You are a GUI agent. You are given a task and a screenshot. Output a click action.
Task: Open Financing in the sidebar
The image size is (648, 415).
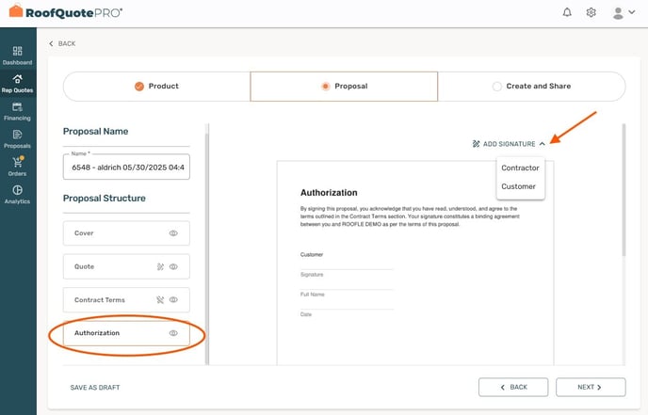[x=17, y=111]
